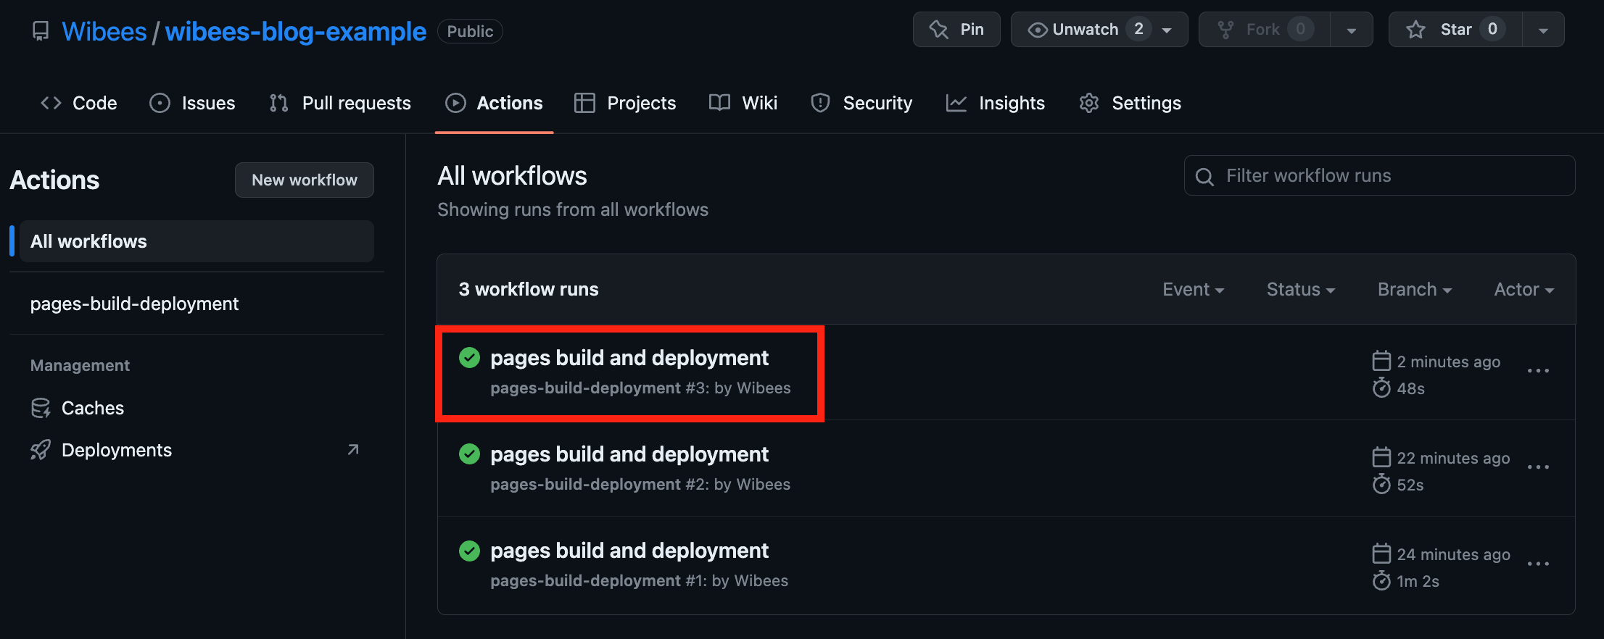Viewport: 1604px width, 639px height.
Task: Click the Deployments rocket icon
Action: pyautogui.click(x=41, y=450)
